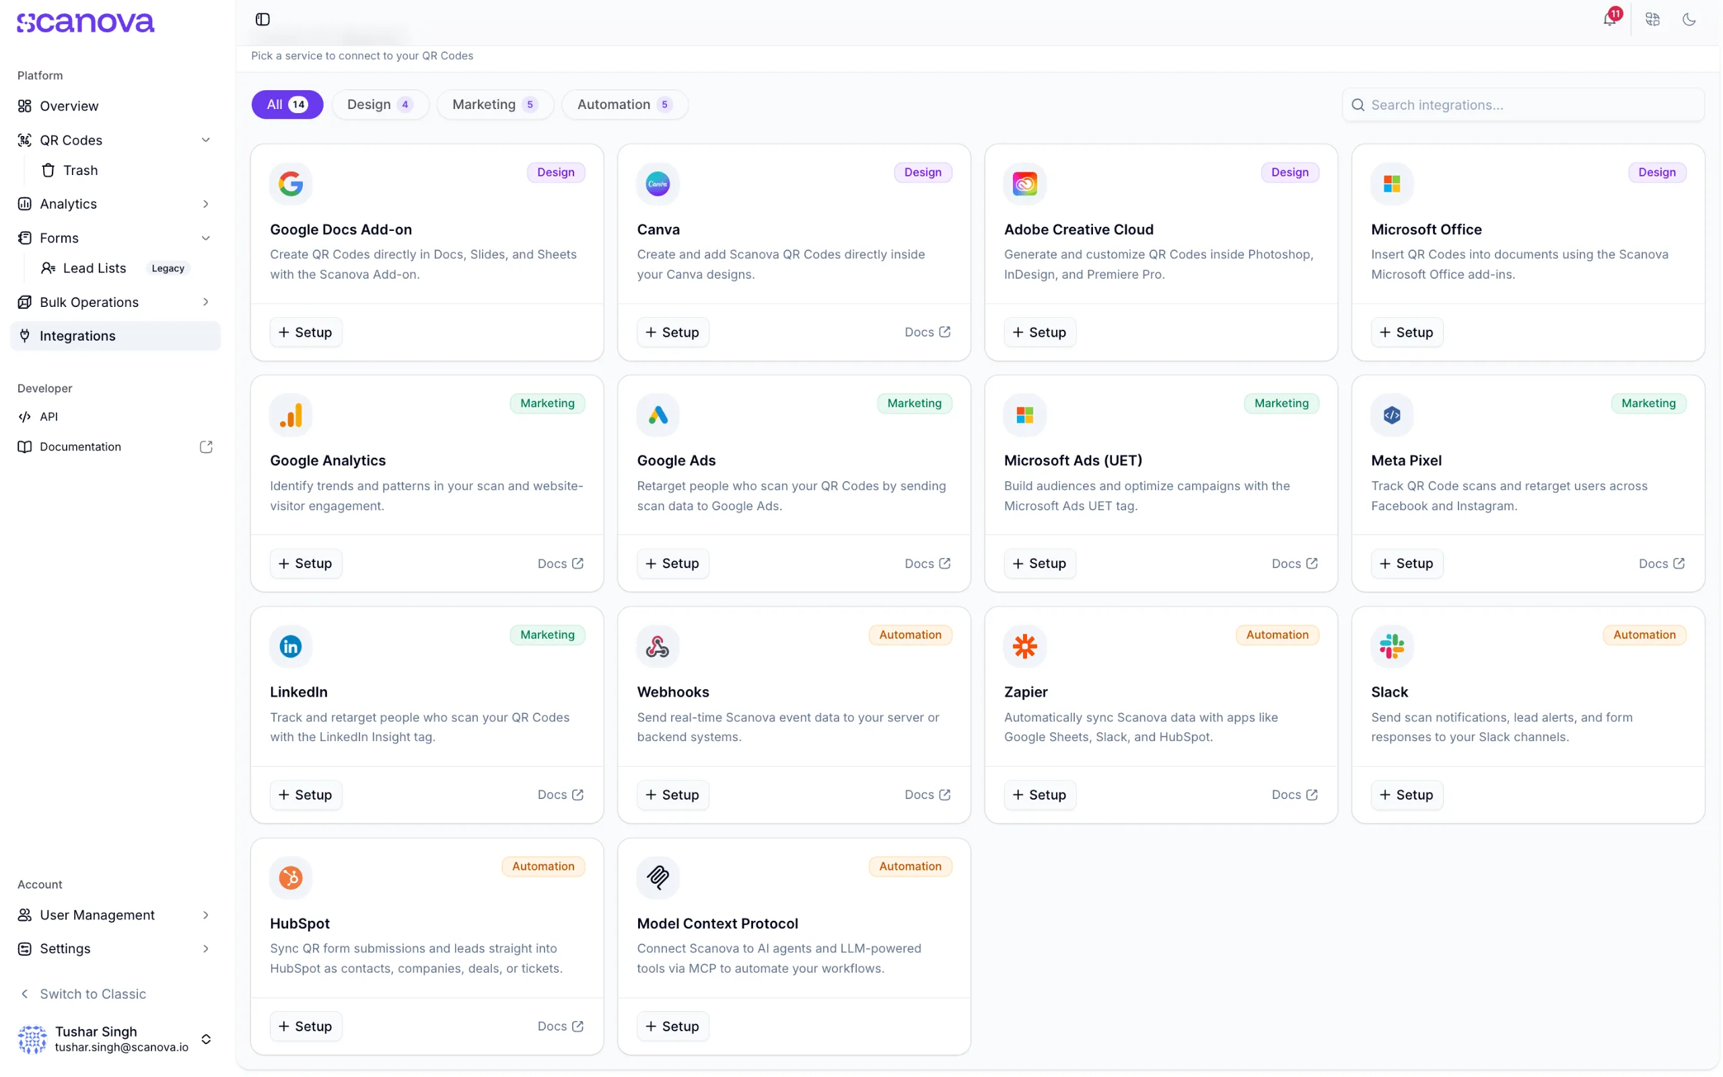Filter integrations by Design

pos(380,105)
